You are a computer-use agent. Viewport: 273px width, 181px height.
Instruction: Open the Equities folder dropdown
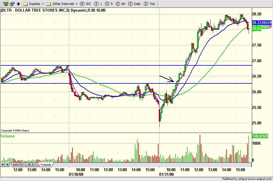tap(43, 4)
